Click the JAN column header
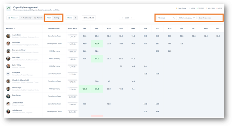This screenshot has width=232, height=126. point(84,28)
